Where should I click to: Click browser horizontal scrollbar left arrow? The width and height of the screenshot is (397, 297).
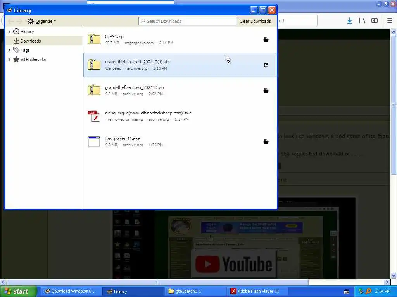[x=3, y=282]
